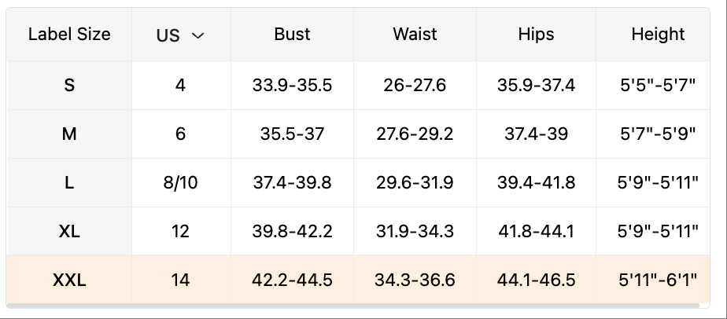Screen dimensions: 727x319
Task: Click the bust value 33.9-35.5
Action: [292, 85]
